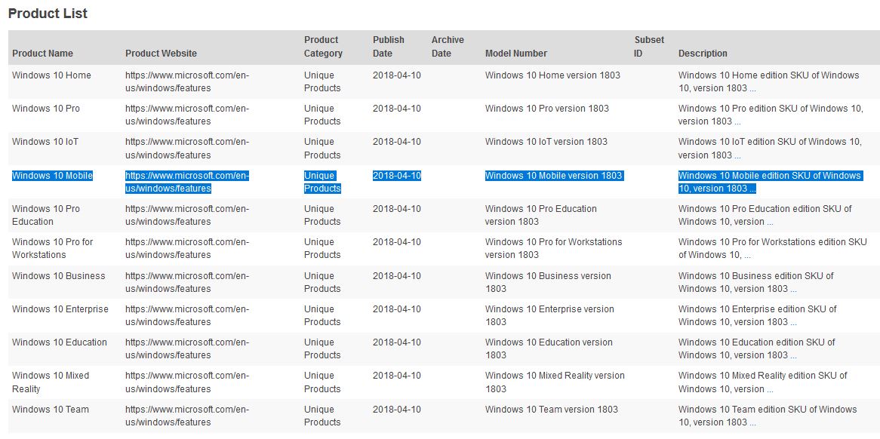Click Unique Products in the Windows 10 Home row
This screenshot has height=439, width=880.
(322, 82)
